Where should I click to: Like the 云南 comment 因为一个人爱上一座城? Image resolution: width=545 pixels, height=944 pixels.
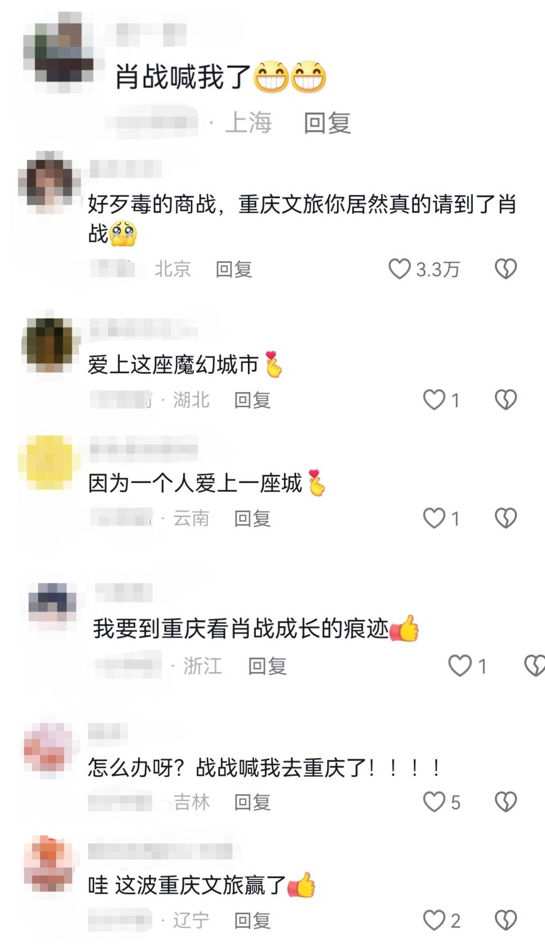click(434, 518)
